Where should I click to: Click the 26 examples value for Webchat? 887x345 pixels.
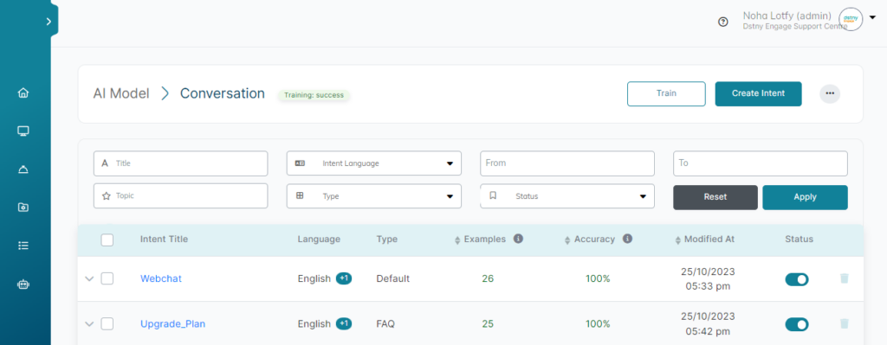click(x=488, y=279)
